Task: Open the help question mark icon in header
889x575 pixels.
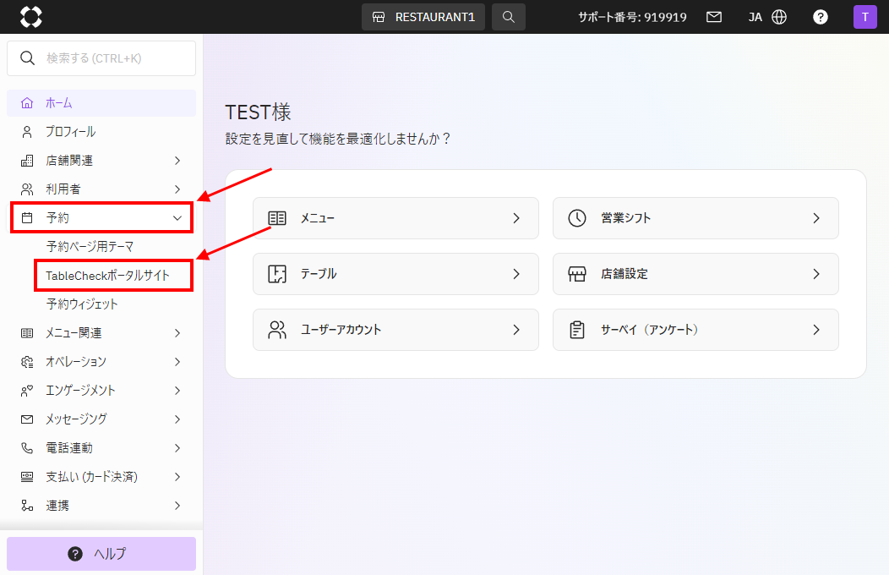Action: coord(821,17)
